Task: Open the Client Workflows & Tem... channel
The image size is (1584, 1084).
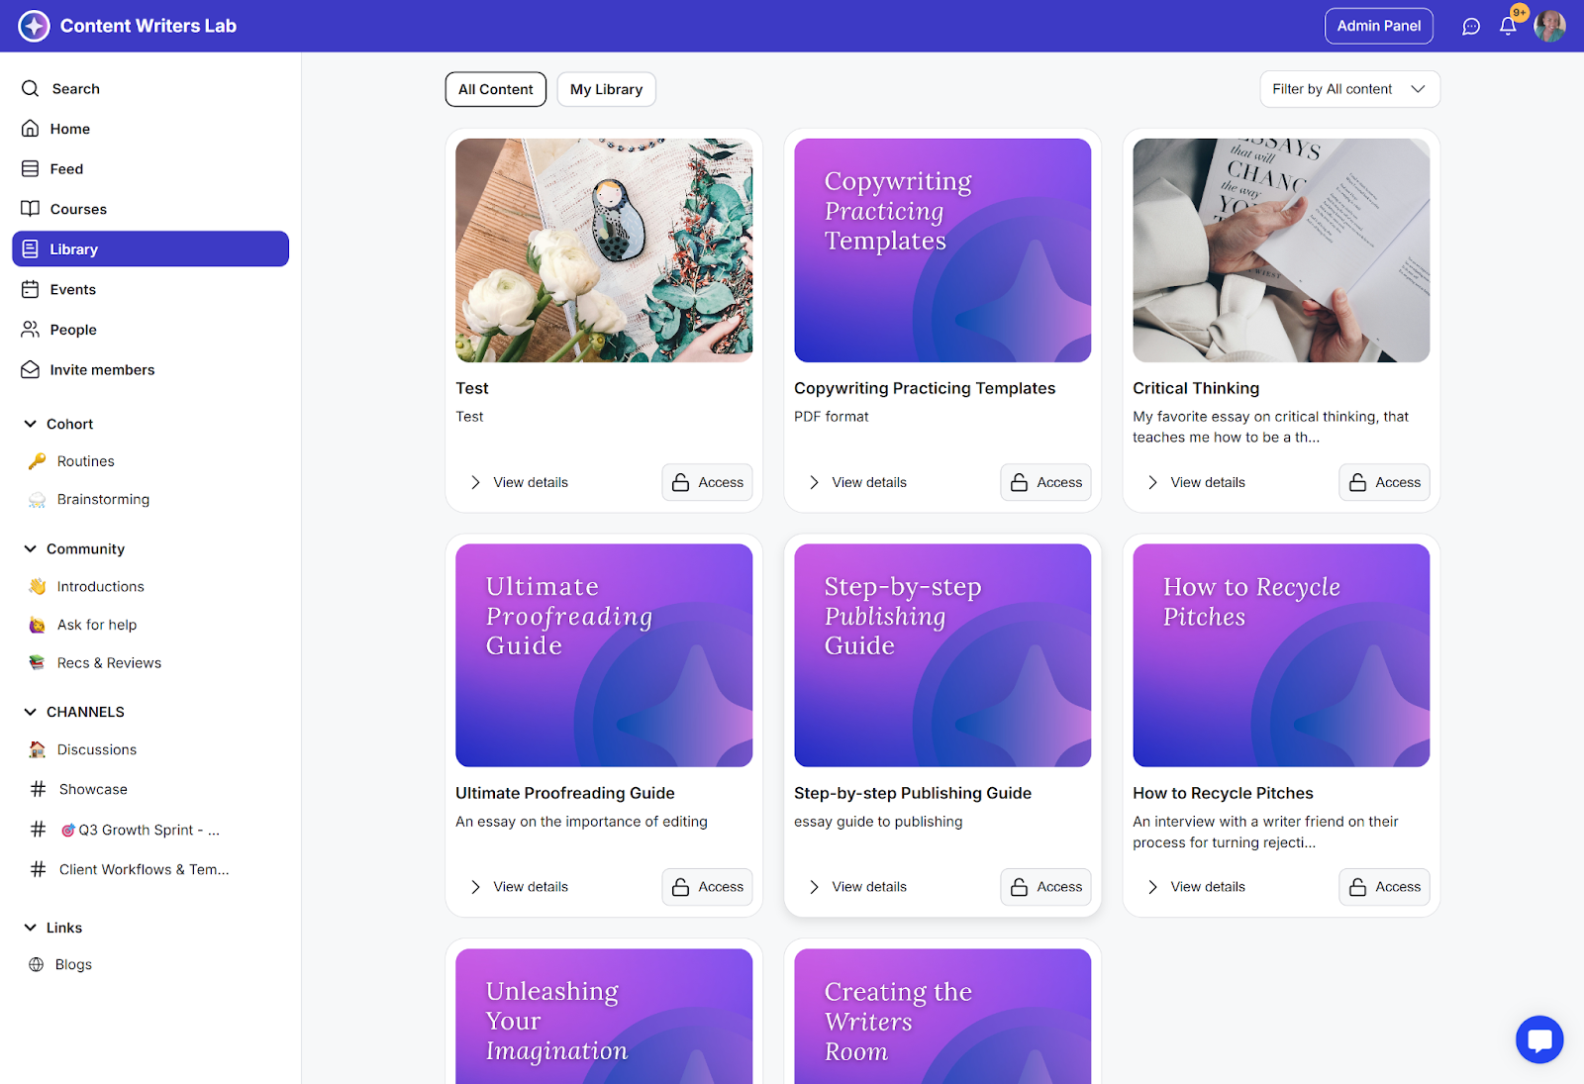Action: 144,869
